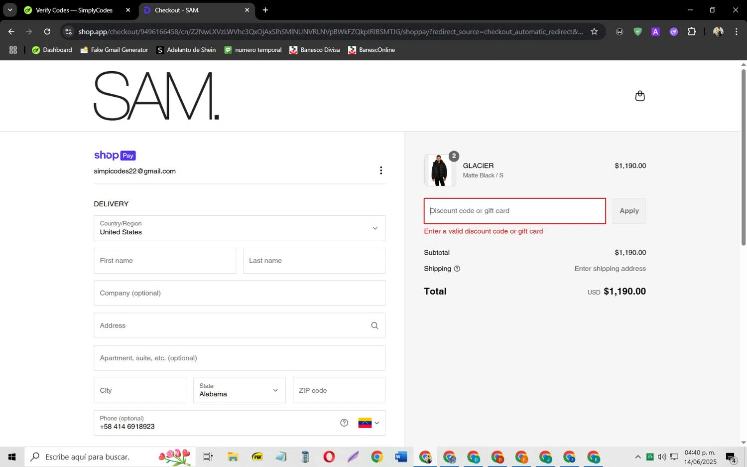The image size is (747, 467).
Task: Click the ZIP code field
Action: coord(339,390)
